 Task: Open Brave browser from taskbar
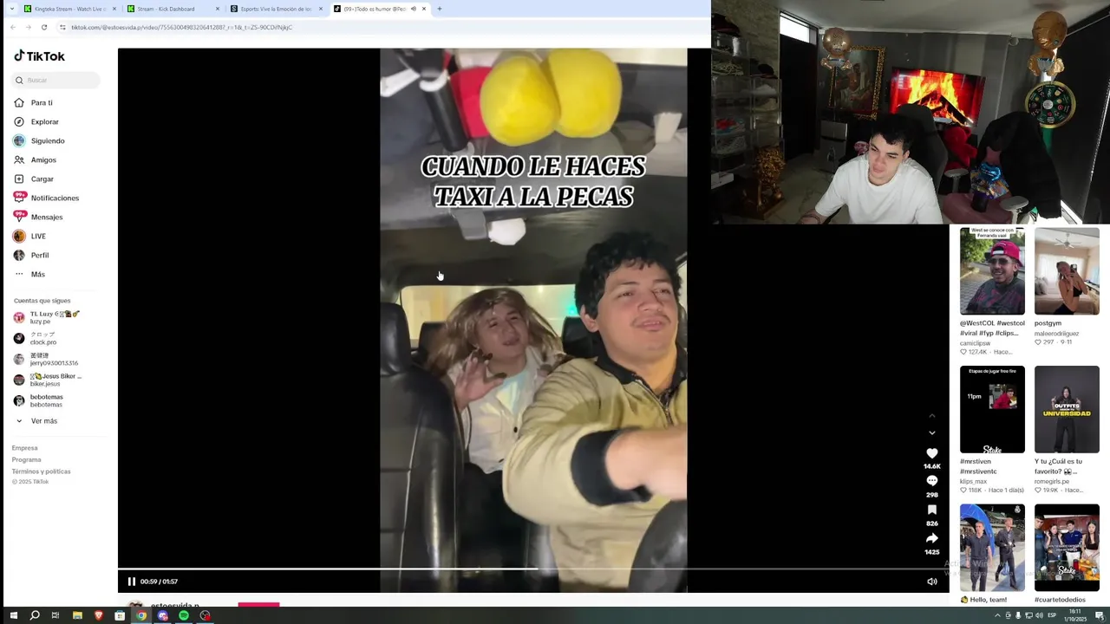coord(98,615)
